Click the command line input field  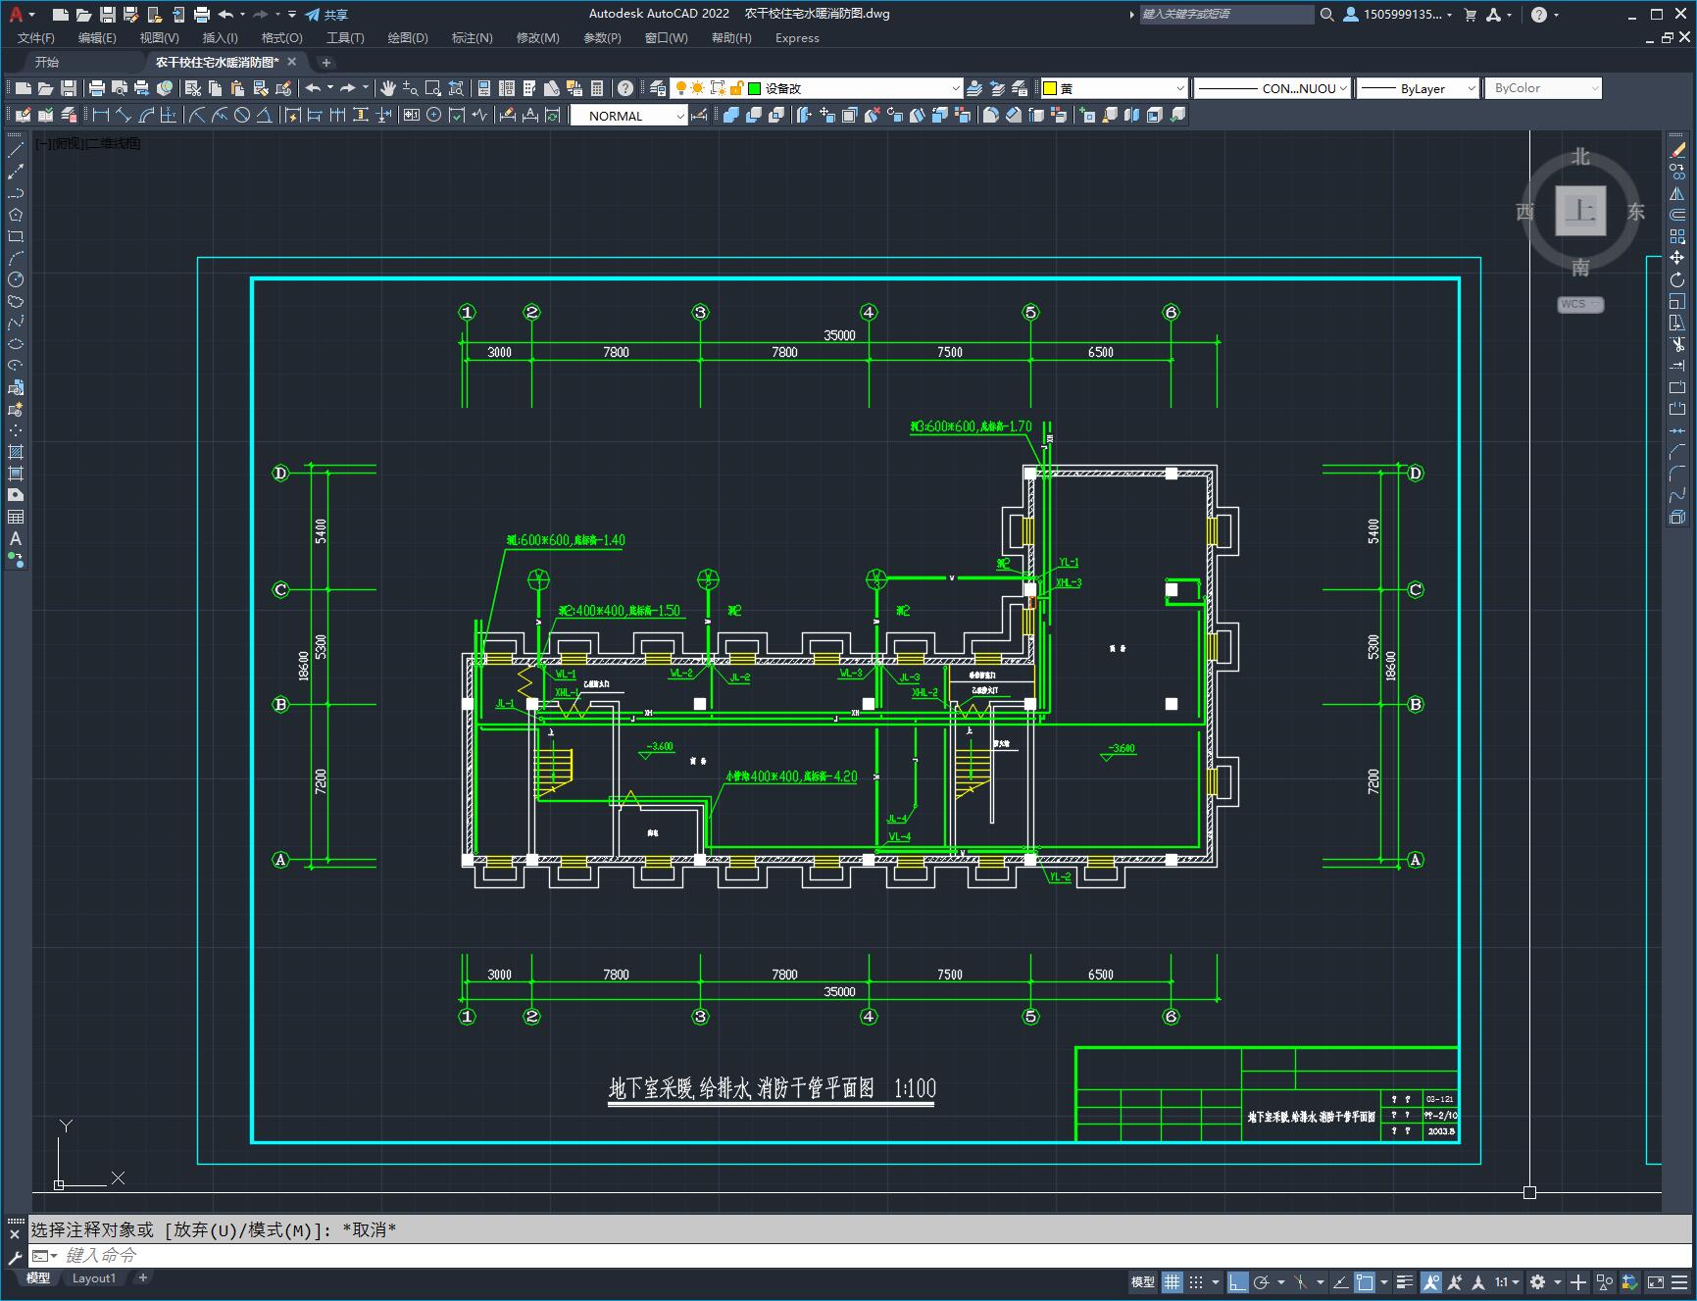[861, 1256]
